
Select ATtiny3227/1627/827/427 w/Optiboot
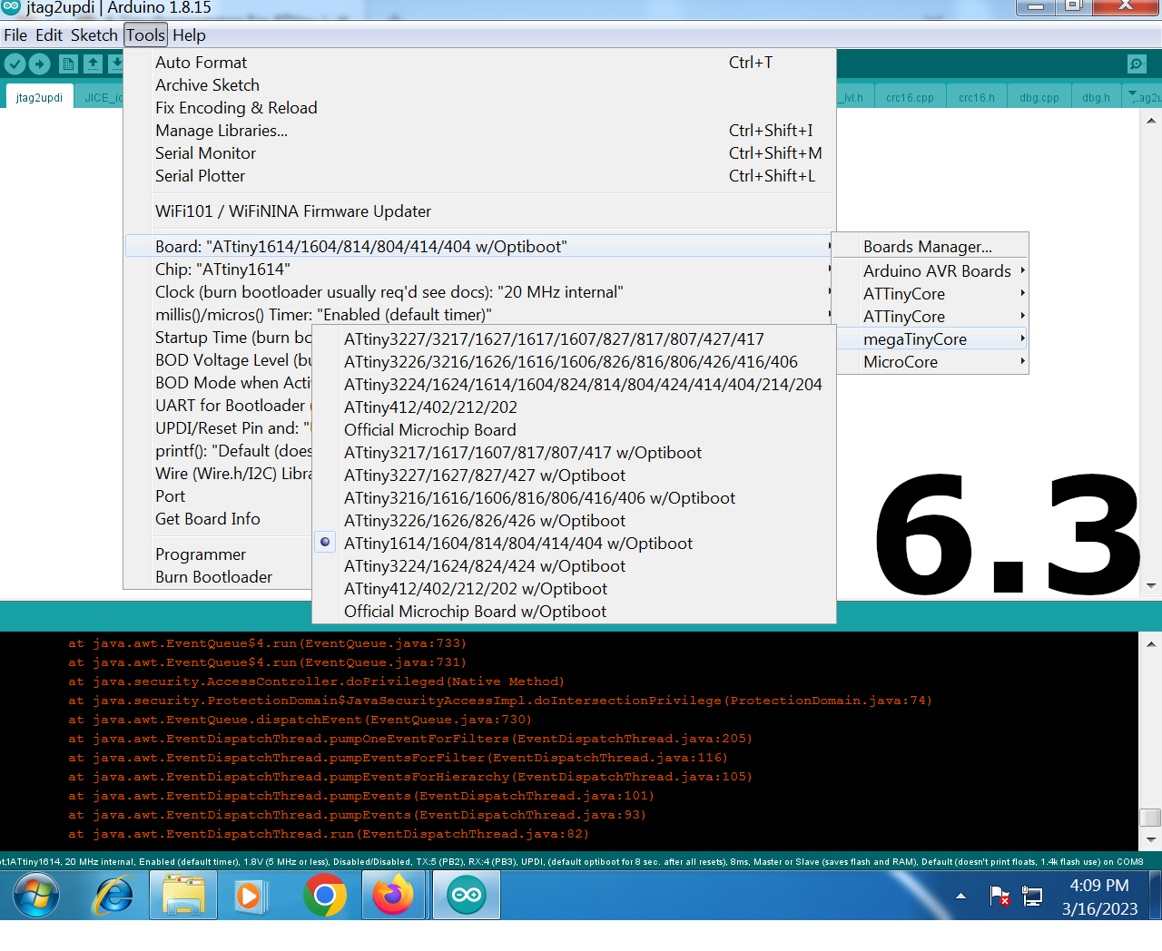coord(574,475)
